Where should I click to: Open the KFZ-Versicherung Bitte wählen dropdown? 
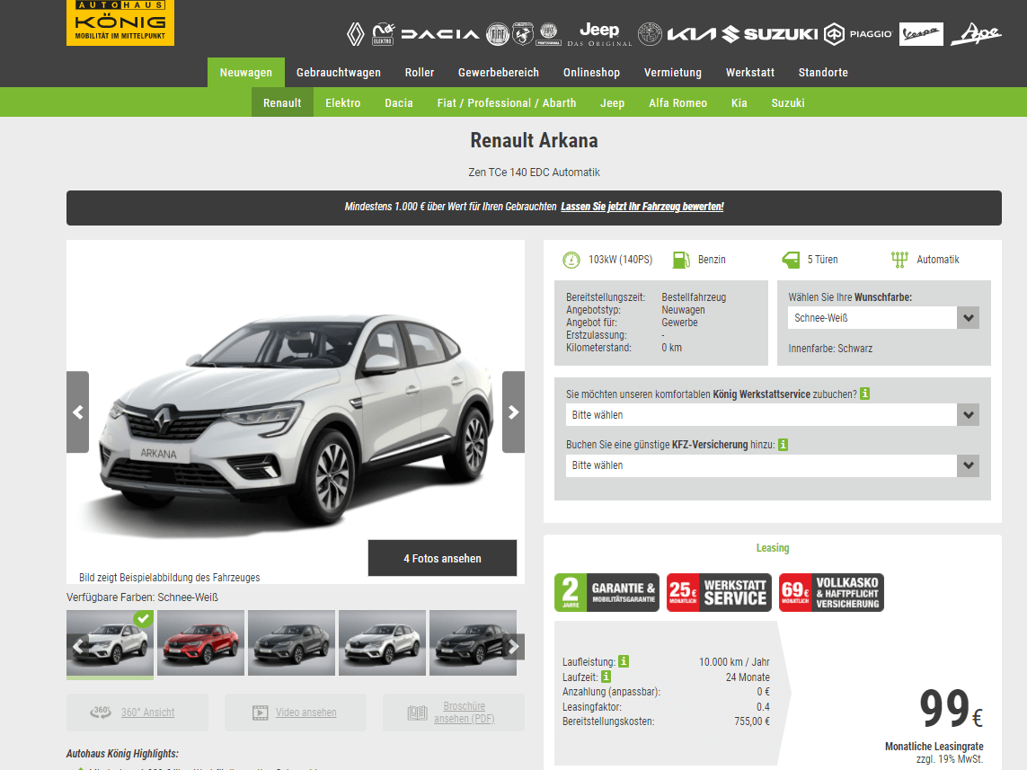772,465
